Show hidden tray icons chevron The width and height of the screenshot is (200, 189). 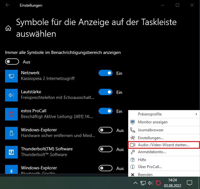click(135, 183)
